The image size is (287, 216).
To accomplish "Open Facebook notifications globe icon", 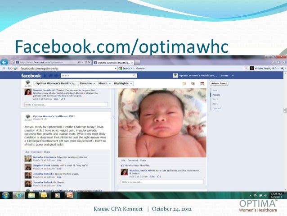I will (56, 76).
